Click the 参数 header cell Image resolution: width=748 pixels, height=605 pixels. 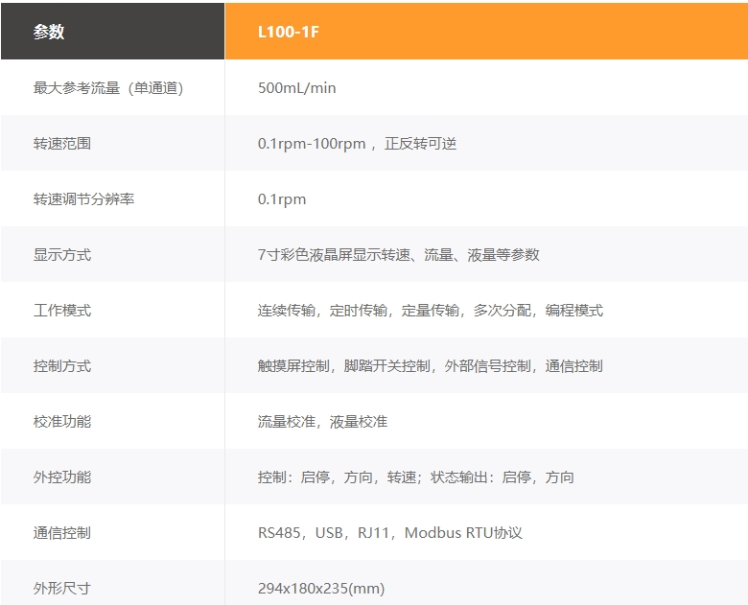point(112,32)
